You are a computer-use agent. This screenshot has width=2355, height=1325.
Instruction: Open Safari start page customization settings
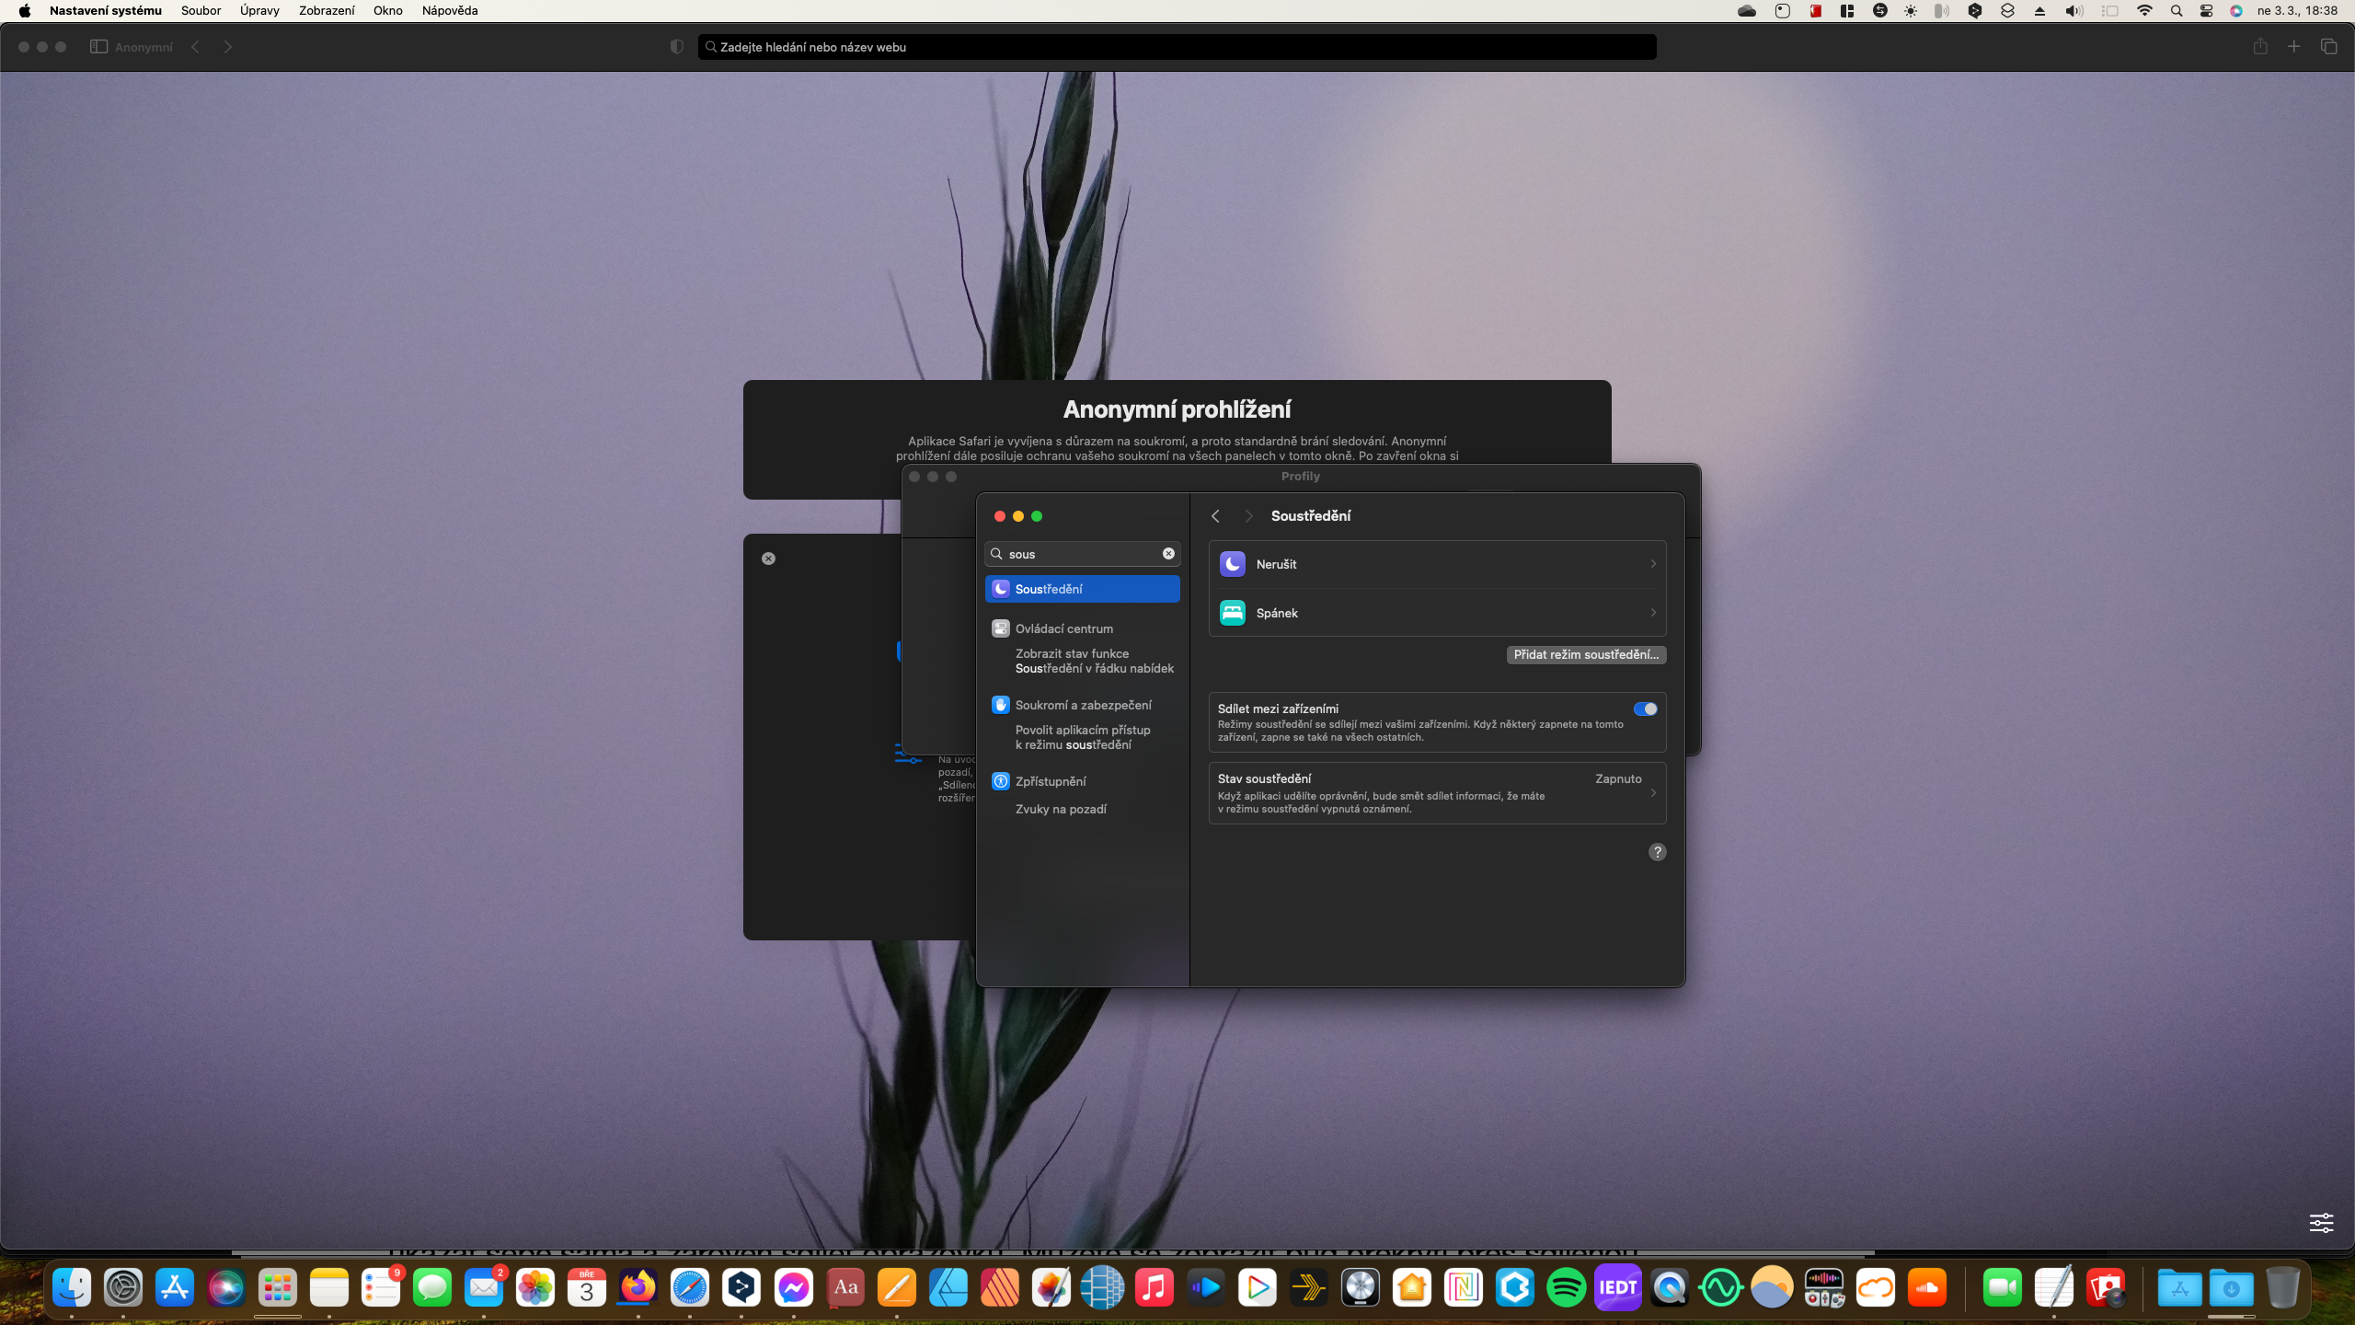(x=2321, y=1222)
